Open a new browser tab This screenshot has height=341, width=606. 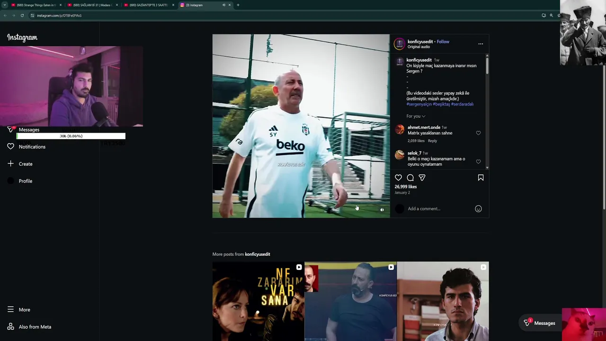pyautogui.click(x=238, y=5)
